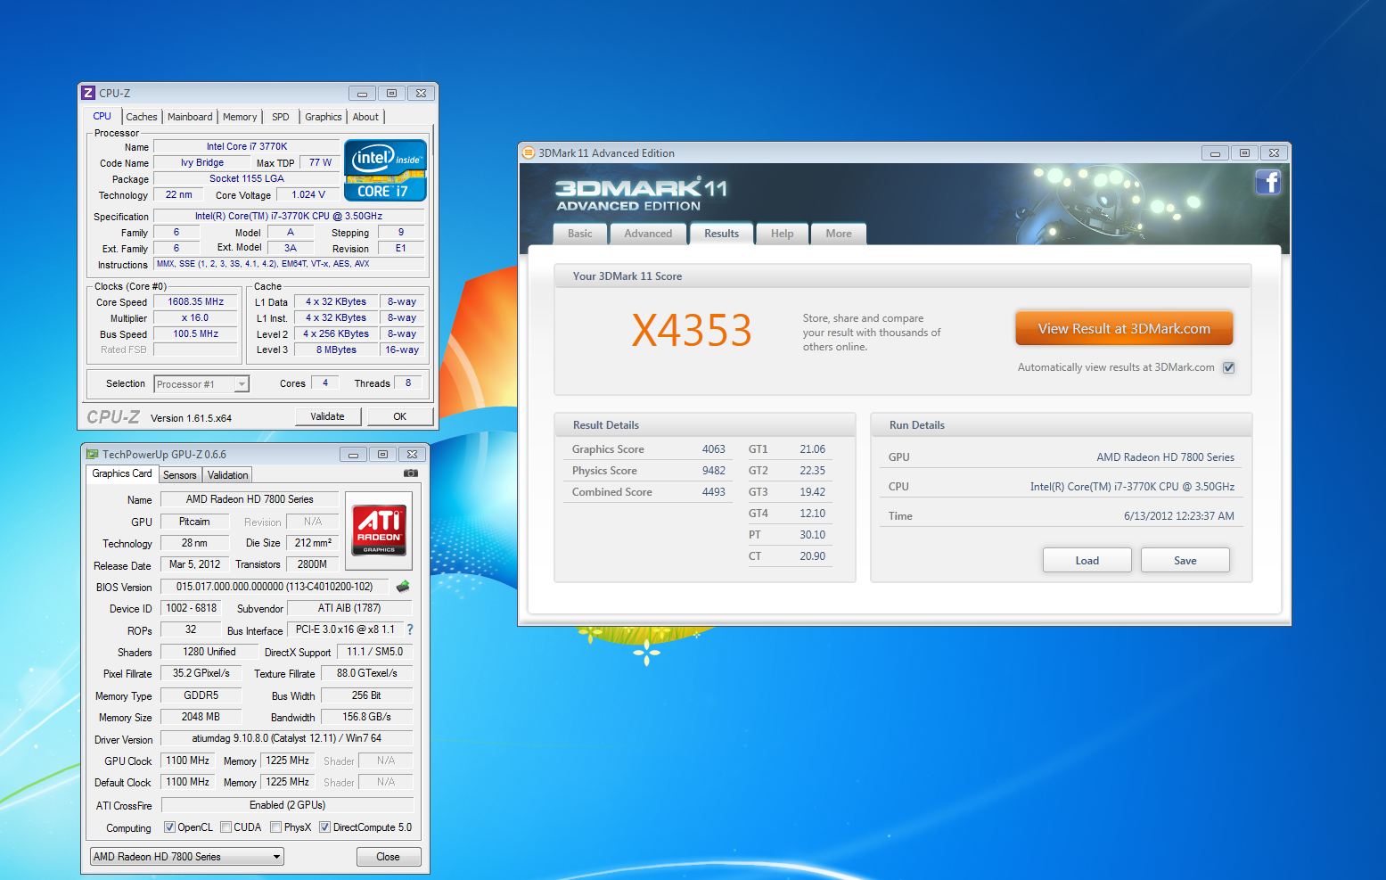1386x880 pixels.
Task: Click the Memory Size field 2048 MB
Action: (201, 717)
